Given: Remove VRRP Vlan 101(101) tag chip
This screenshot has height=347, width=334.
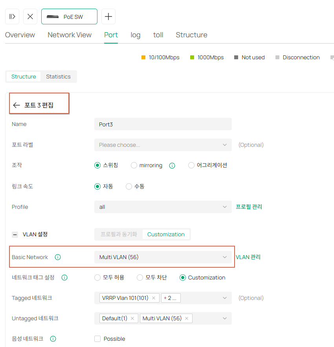Looking at the screenshot, I should [x=154, y=298].
